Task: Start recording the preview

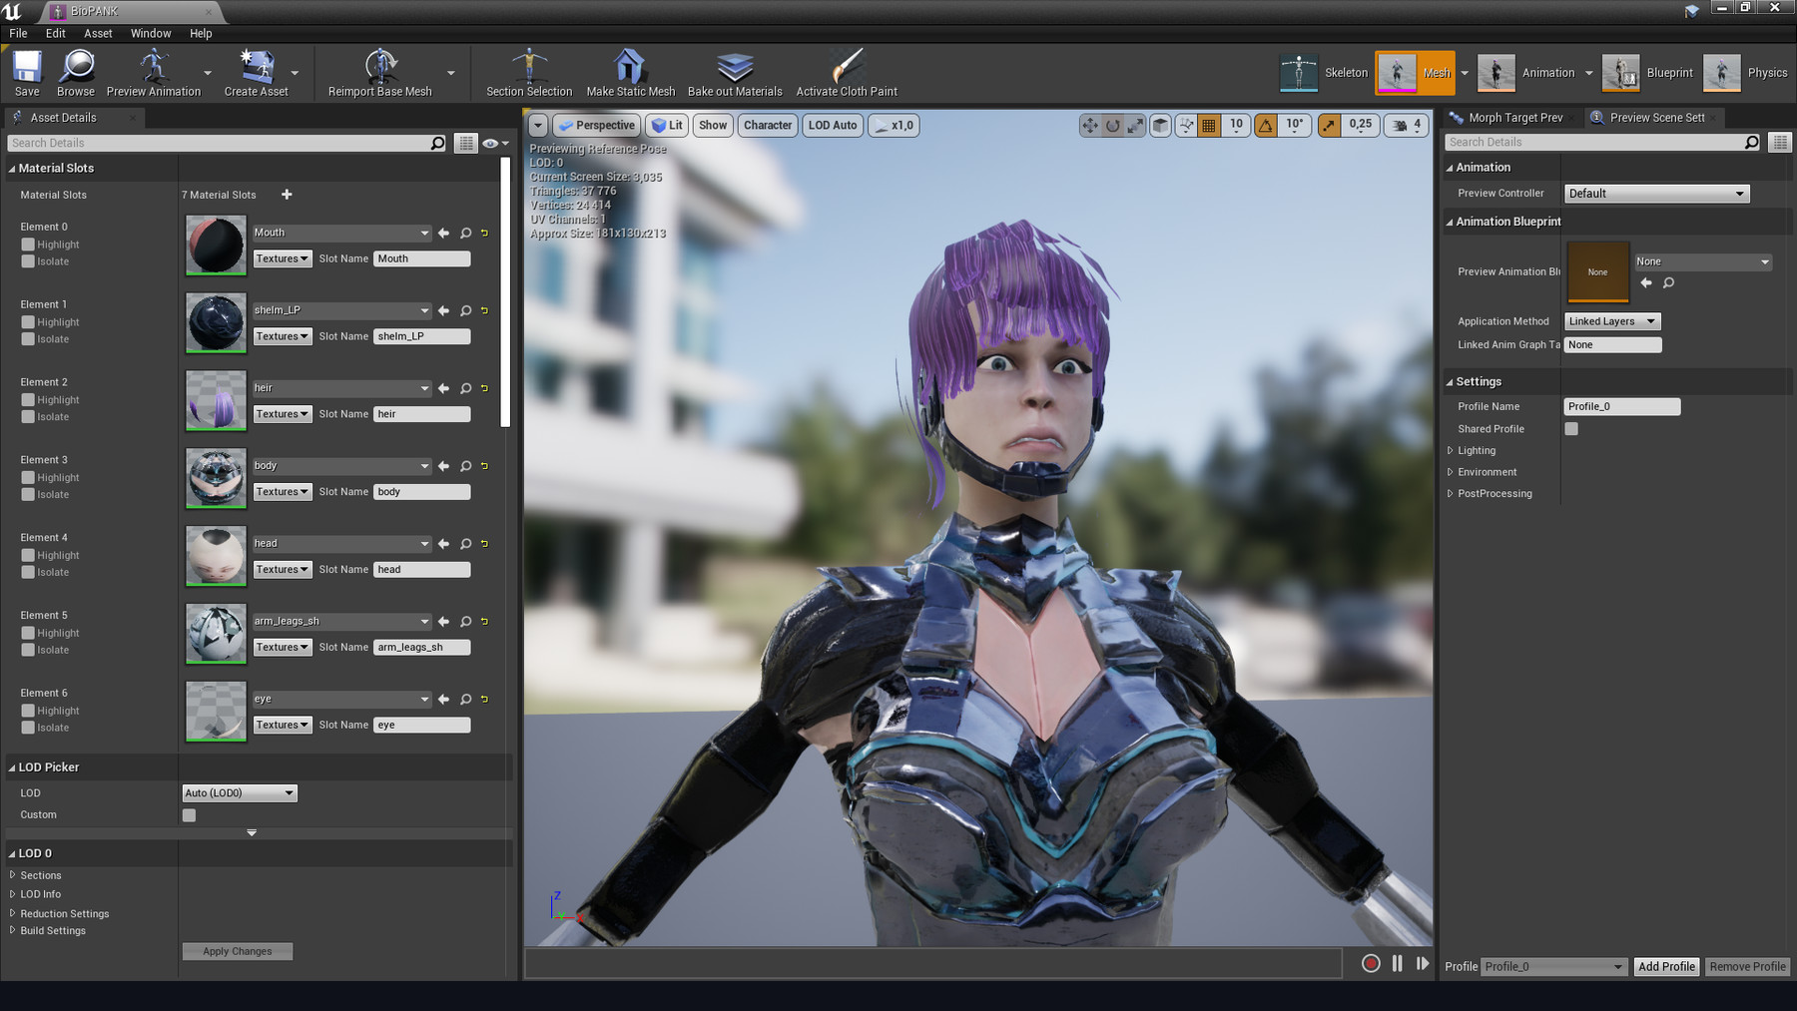Action: pos(1371,963)
